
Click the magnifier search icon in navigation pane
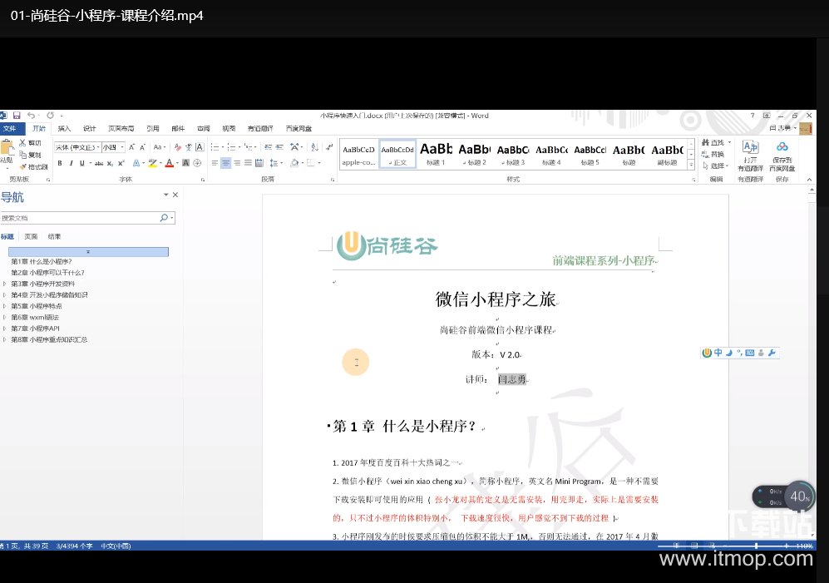[164, 218]
